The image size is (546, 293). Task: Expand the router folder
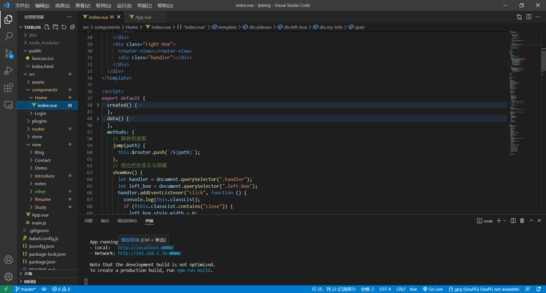click(47, 129)
